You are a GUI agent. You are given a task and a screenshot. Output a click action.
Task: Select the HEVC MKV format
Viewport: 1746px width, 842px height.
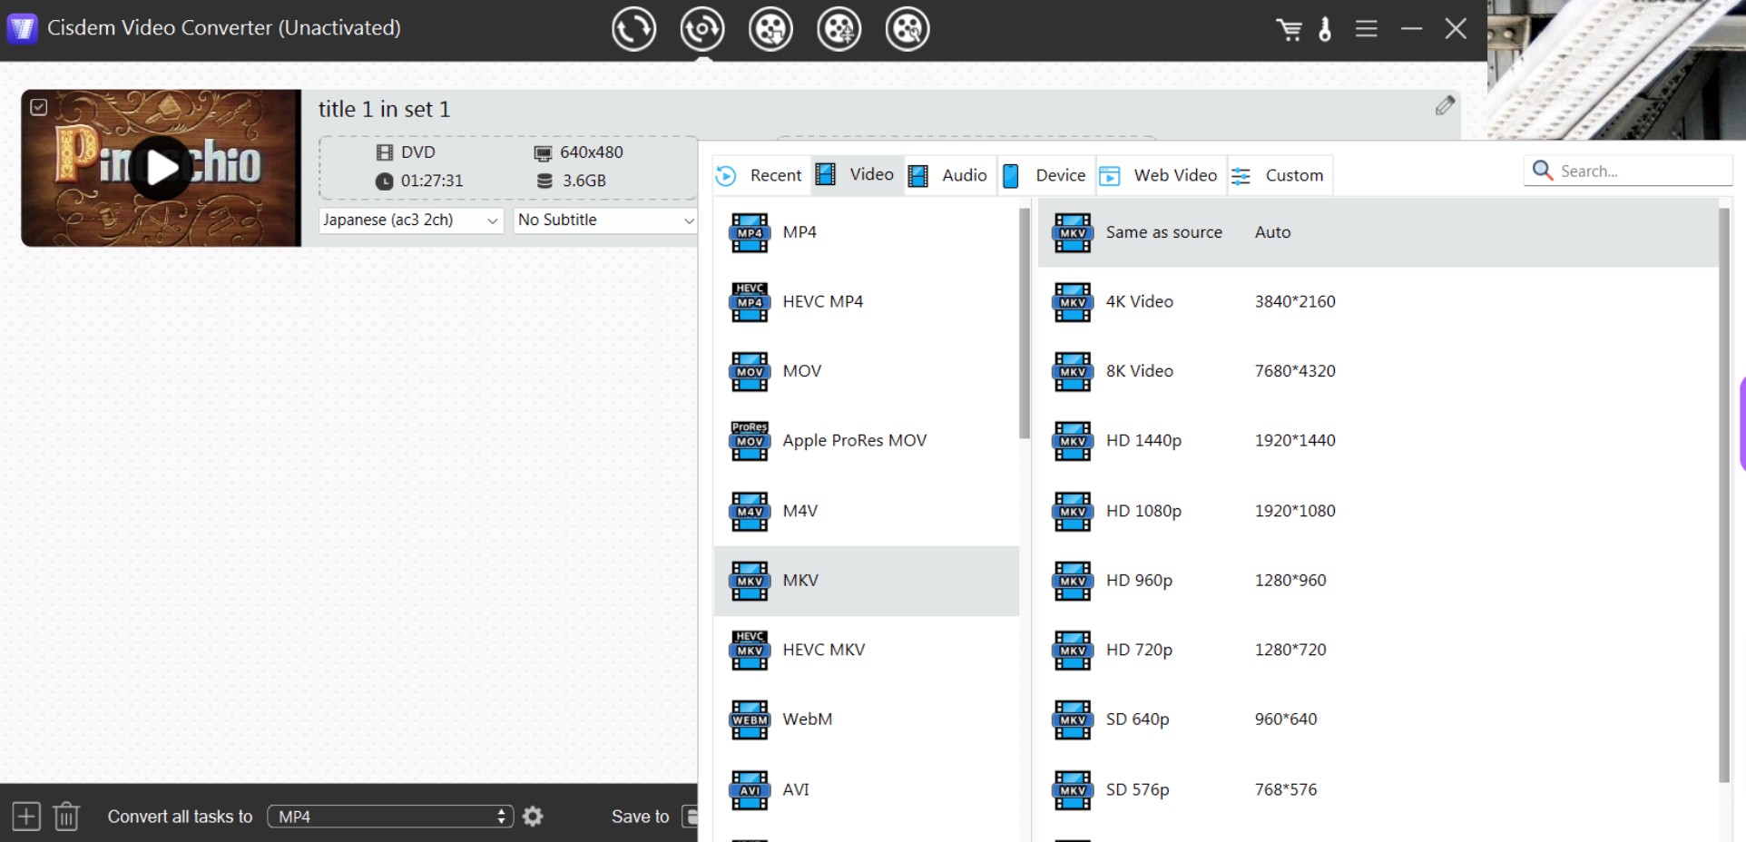tap(866, 650)
